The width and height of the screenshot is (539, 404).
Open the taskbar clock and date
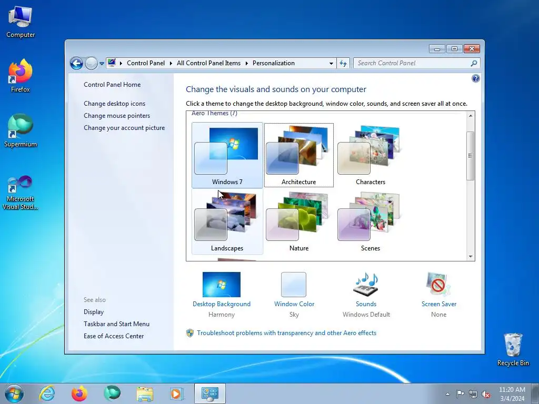click(x=512, y=394)
